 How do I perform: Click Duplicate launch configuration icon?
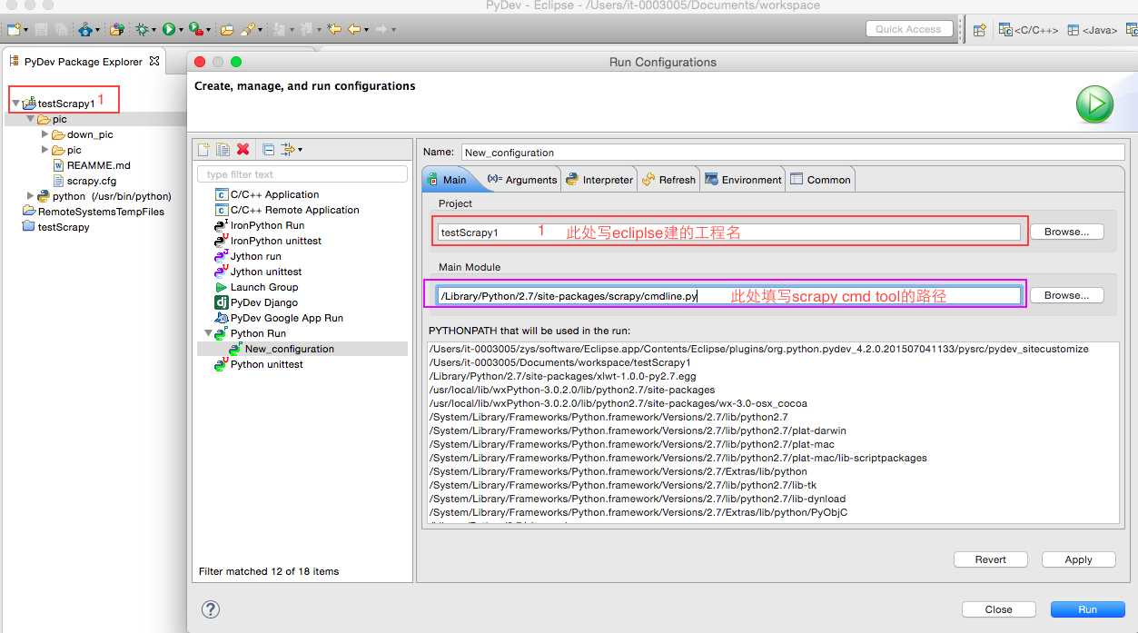(x=223, y=149)
